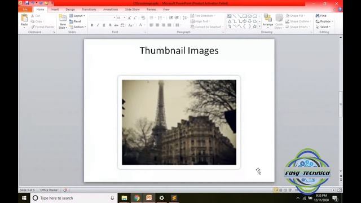Viewport: 361px width, 203px height.
Task: Click Decrease List Level icon
Action: click(x=171, y=17)
